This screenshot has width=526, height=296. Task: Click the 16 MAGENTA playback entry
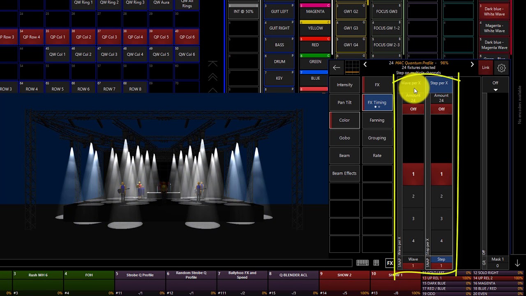[x=498, y=283]
